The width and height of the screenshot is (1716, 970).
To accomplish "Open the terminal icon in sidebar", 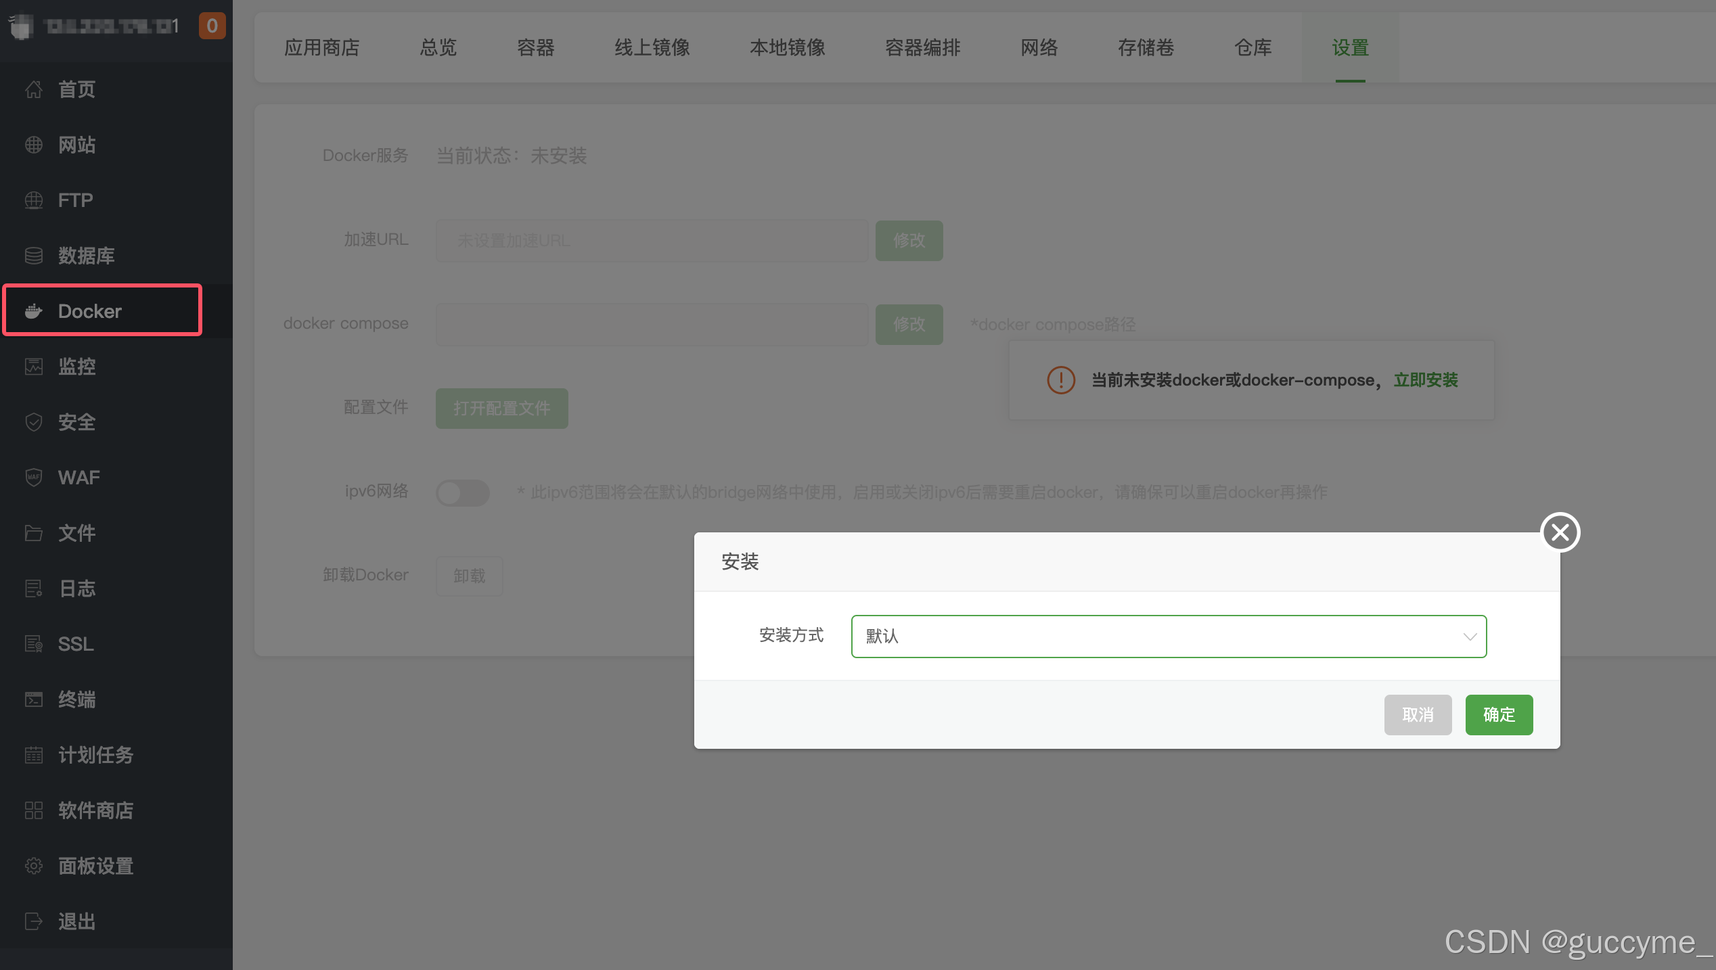I will [x=33, y=699].
